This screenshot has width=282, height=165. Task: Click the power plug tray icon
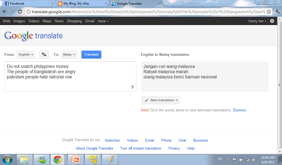point(241,159)
